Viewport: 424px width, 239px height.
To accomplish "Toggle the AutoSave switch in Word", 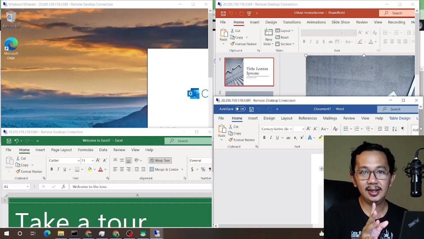I will pos(240,109).
